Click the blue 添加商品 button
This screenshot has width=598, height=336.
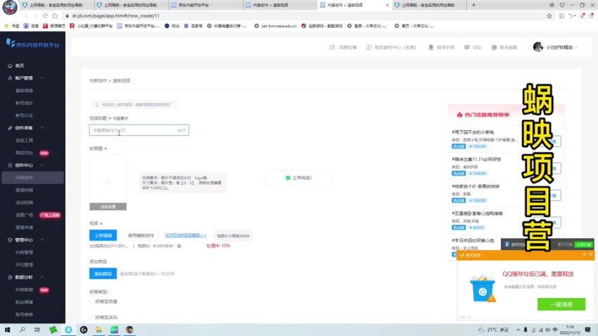(103, 273)
